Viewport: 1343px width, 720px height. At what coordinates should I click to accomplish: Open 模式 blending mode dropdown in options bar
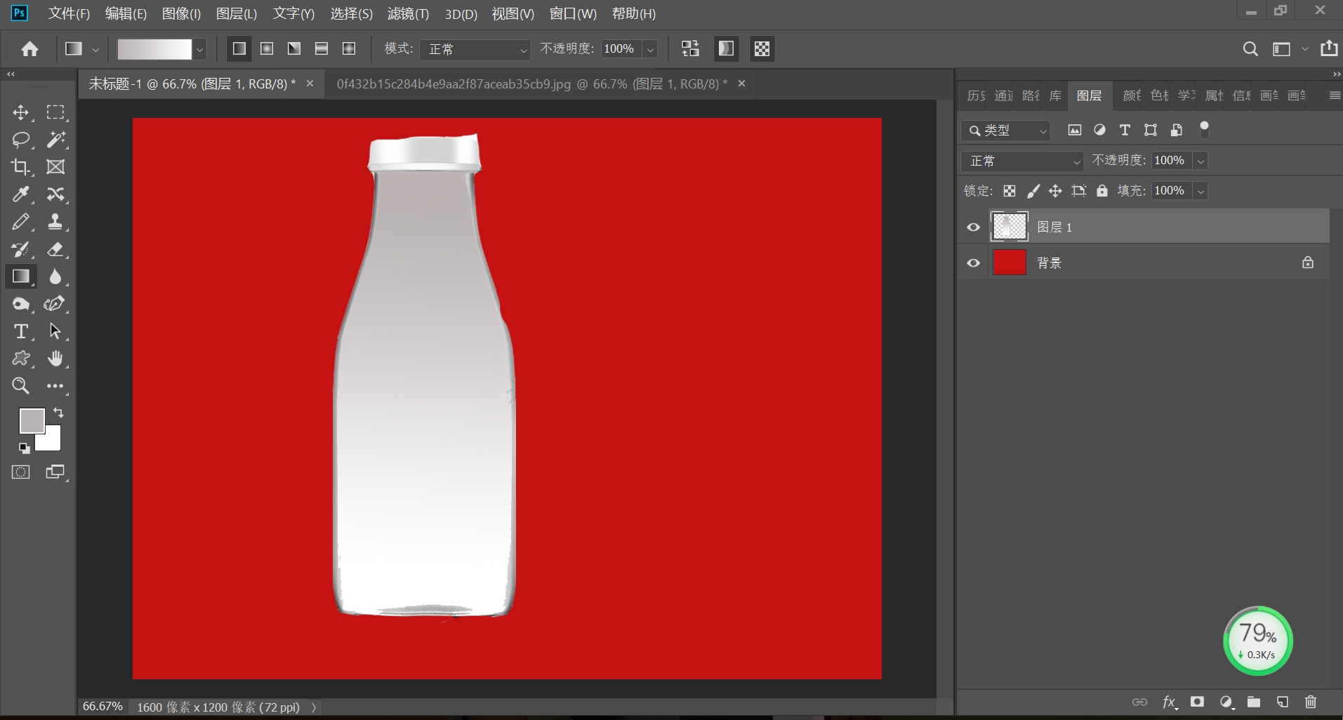475,49
